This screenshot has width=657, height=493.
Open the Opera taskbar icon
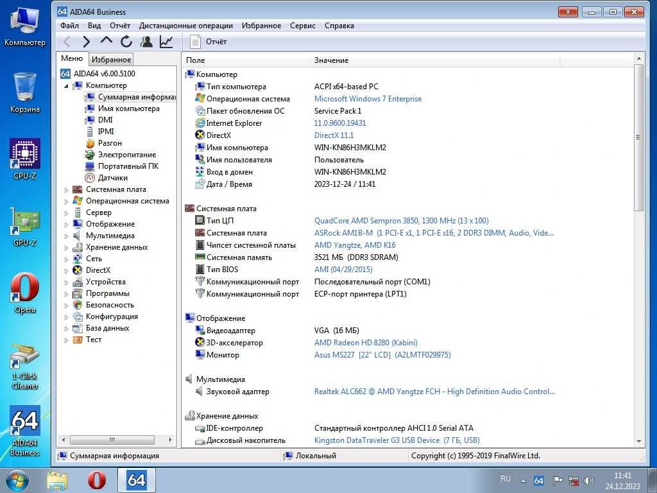click(97, 480)
